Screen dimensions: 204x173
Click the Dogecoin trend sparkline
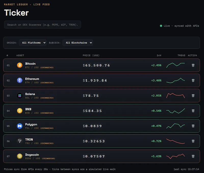(175, 156)
